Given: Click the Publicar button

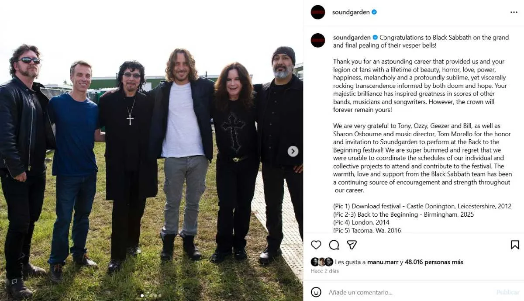Looking at the screenshot, I should pyautogui.click(x=508, y=292).
